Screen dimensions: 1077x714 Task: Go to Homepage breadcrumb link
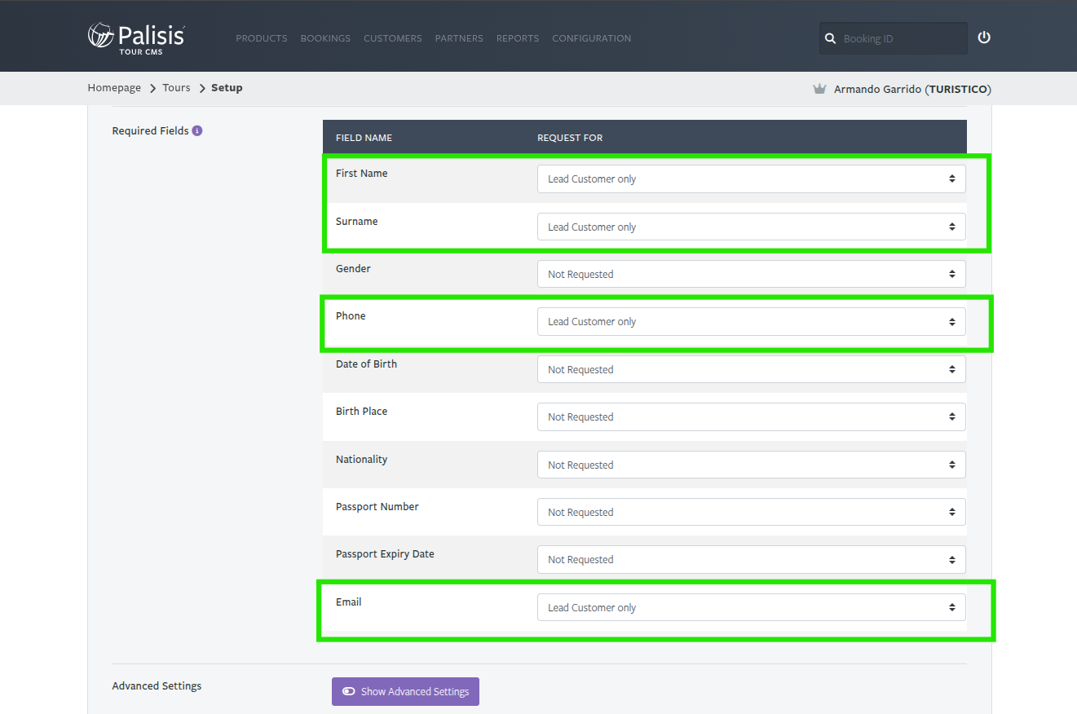coord(114,88)
